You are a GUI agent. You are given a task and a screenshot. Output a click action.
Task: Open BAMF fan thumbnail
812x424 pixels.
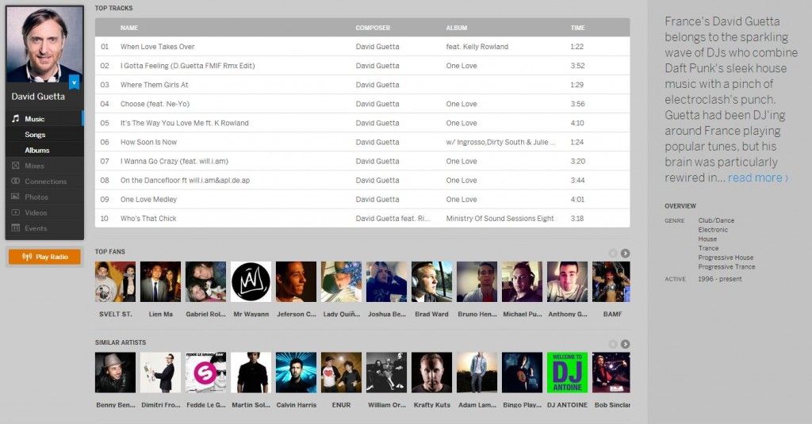point(611,281)
